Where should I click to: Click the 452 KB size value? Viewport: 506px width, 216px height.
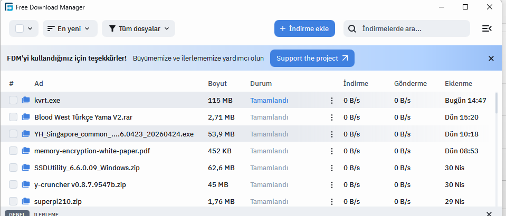(219, 151)
